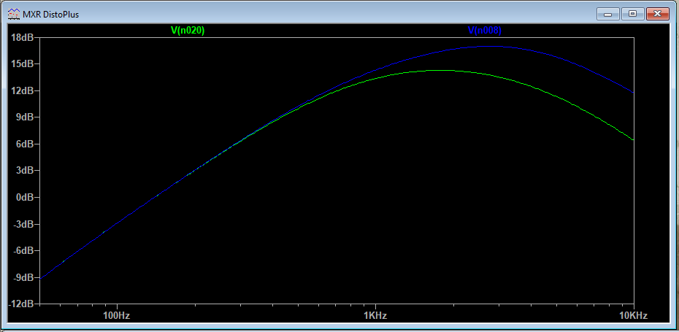Click the 18dB axis label
Viewport: 679px width, 332px height.
pos(22,38)
